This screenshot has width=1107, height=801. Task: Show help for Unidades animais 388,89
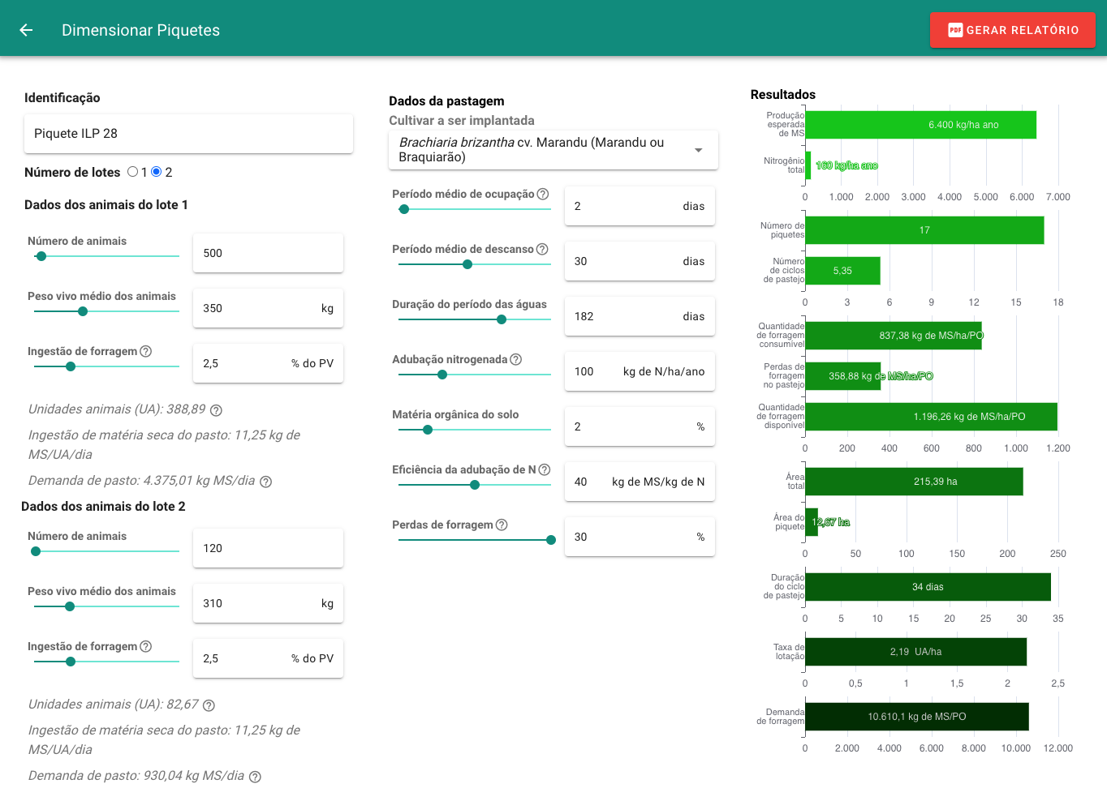pos(216,410)
